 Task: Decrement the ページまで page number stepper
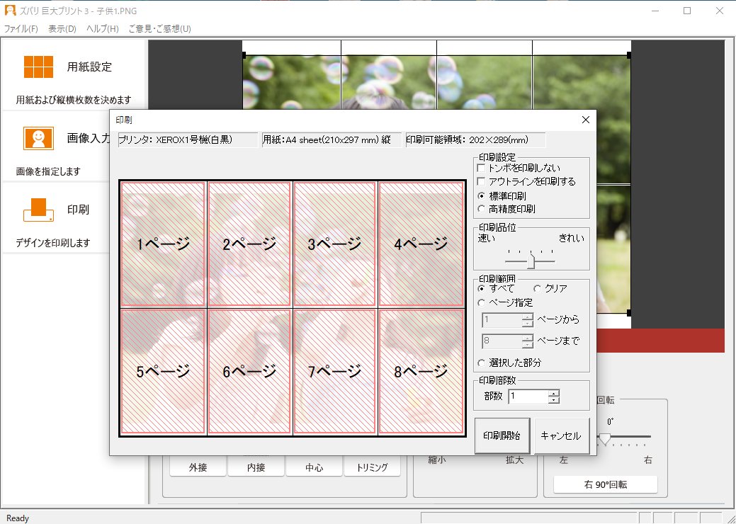528,344
